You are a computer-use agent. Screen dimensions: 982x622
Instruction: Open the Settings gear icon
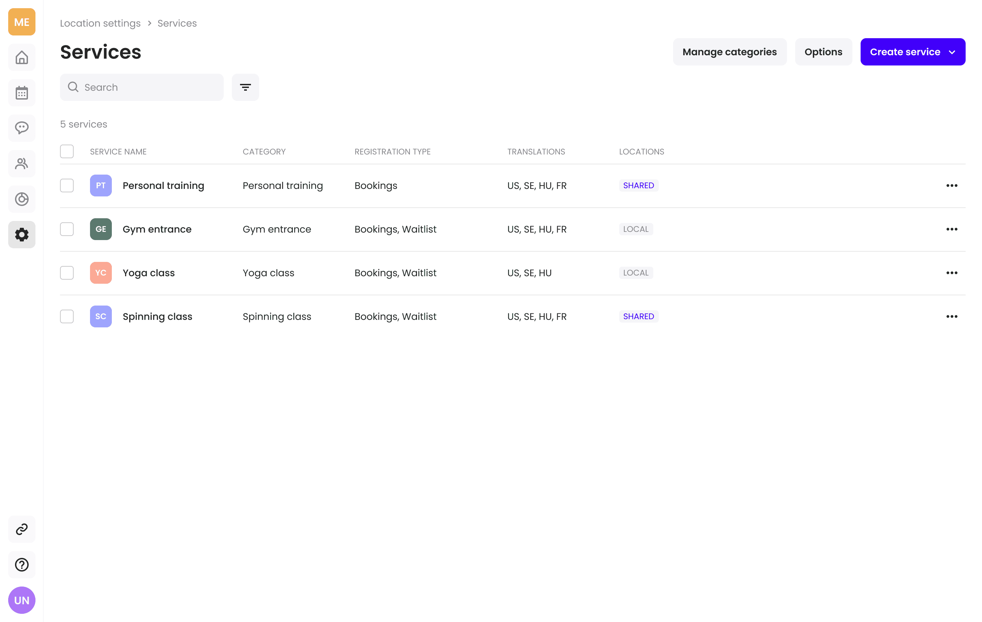(x=21, y=235)
